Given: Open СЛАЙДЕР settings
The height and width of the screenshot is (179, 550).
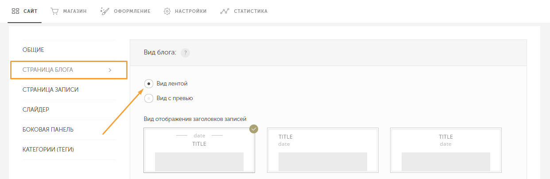Looking at the screenshot, I should 36,109.
